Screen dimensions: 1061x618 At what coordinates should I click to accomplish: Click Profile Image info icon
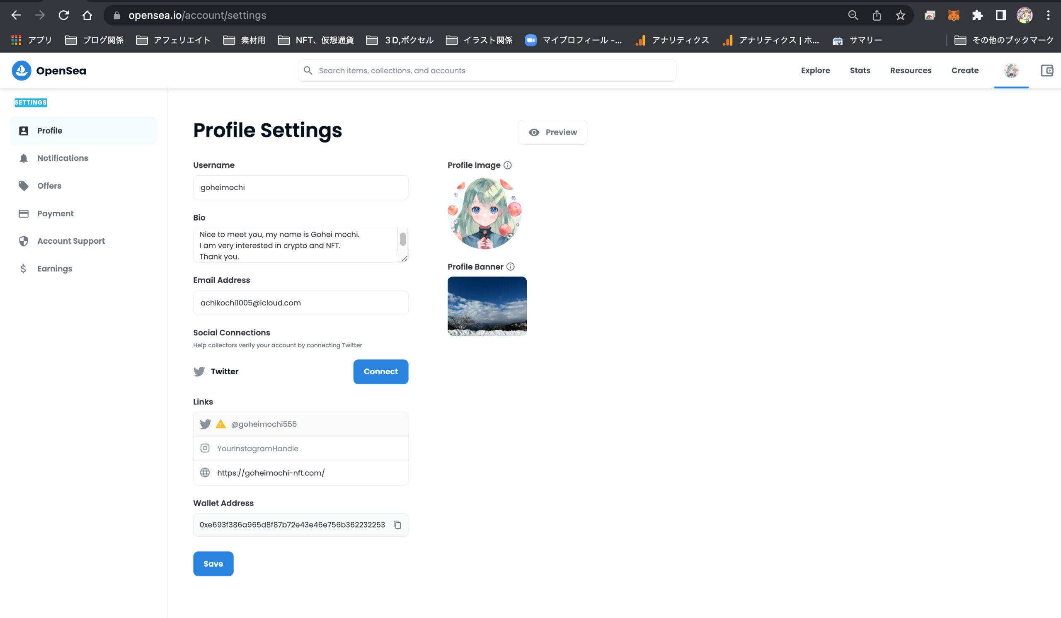pyautogui.click(x=507, y=165)
